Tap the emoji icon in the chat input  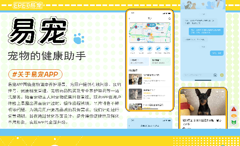[x=215, y=75]
